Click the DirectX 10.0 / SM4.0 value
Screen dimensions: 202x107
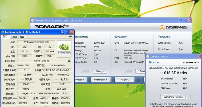tap(63, 75)
